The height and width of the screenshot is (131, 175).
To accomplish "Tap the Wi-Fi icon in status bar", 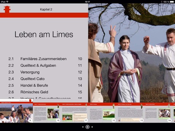I will (7, 2).
